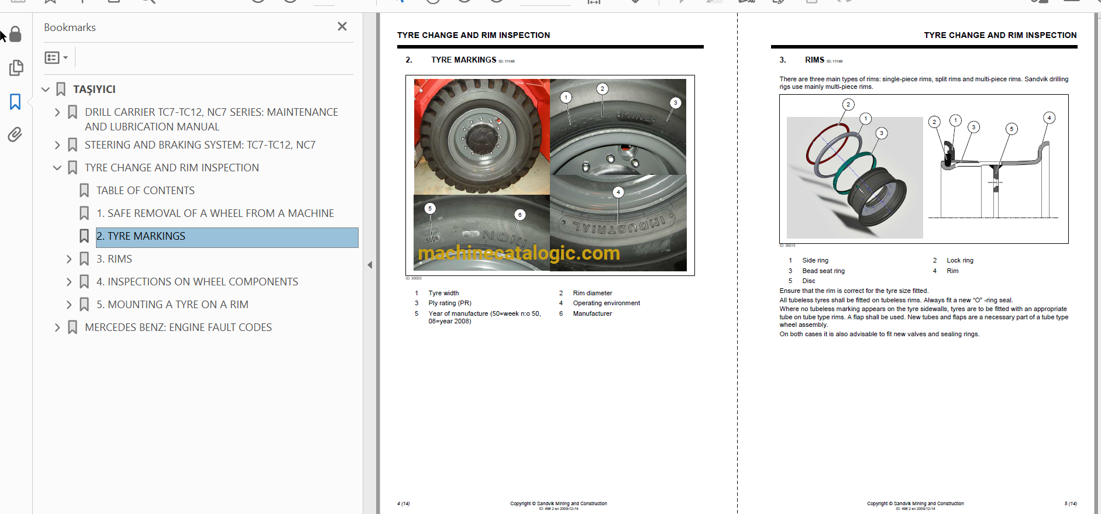Click the bookmark icon beside 4. INSPECTIONS
This screenshot has width=1101, height=514.
84,282
